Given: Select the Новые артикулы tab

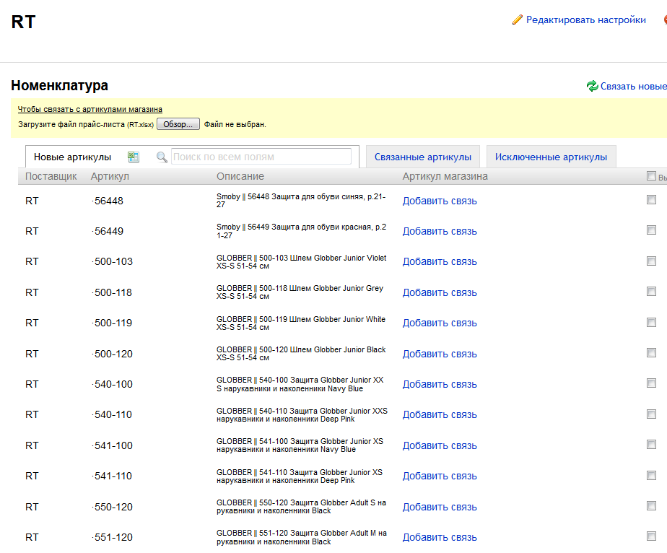Looking at the screenshot, I should (72, 157).
